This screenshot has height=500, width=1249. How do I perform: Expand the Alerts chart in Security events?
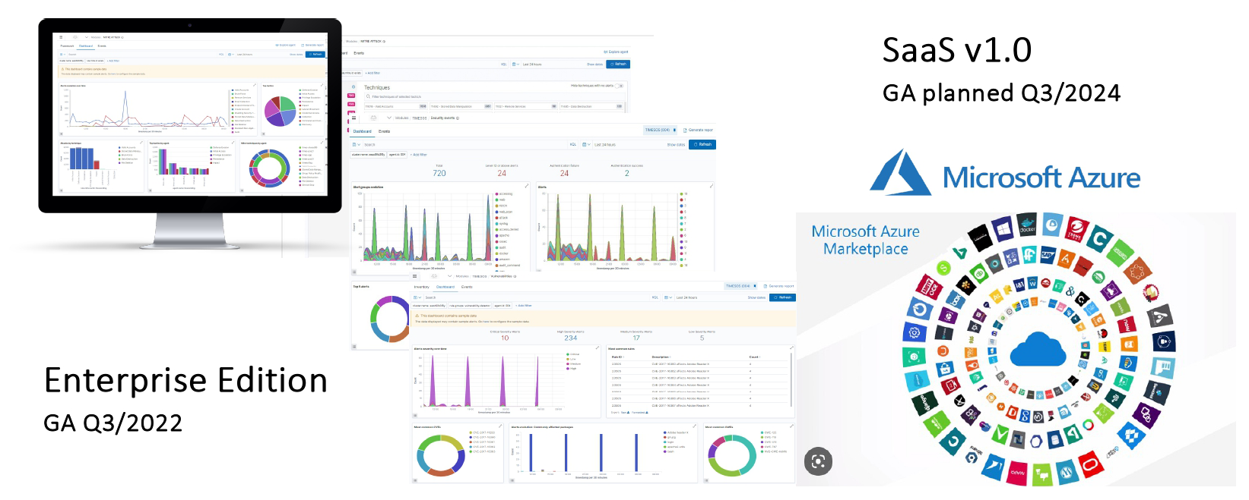pyautogui.click(x=712, y=186)
